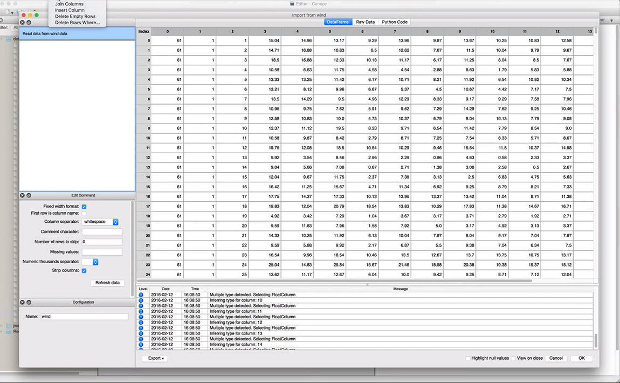Image resolution: width=620 pixels, height=383 pixels.
Task: Click cell value 16.71 in row 17
Action: tap(557, 206)
